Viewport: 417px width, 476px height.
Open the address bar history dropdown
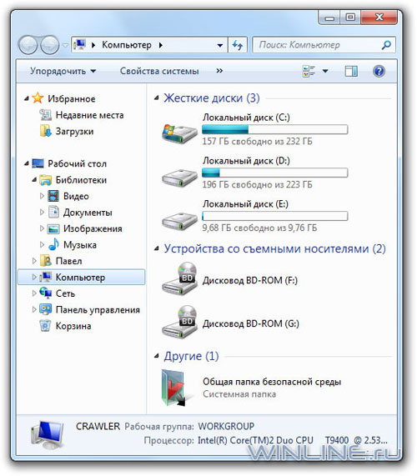(220, 46)
